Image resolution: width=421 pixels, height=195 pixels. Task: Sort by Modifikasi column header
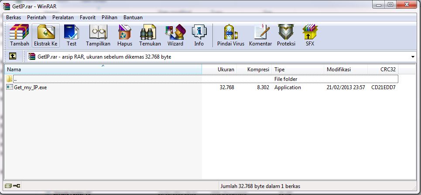pyautogui.click(x=346, y=70)
